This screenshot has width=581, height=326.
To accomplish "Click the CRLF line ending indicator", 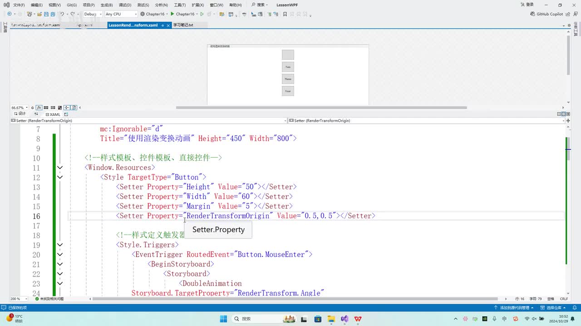I will [x=564, y=299].
